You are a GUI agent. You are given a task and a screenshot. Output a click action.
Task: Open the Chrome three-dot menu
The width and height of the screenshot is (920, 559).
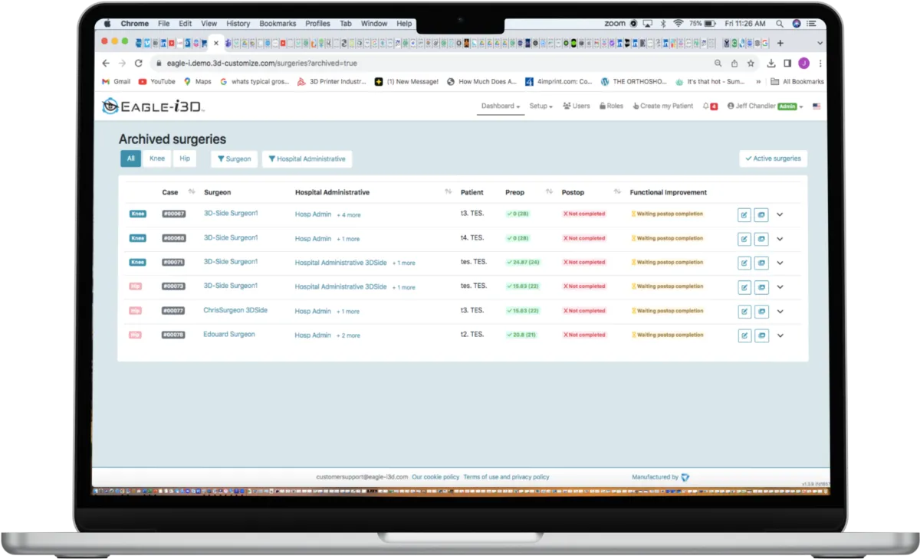820,64
